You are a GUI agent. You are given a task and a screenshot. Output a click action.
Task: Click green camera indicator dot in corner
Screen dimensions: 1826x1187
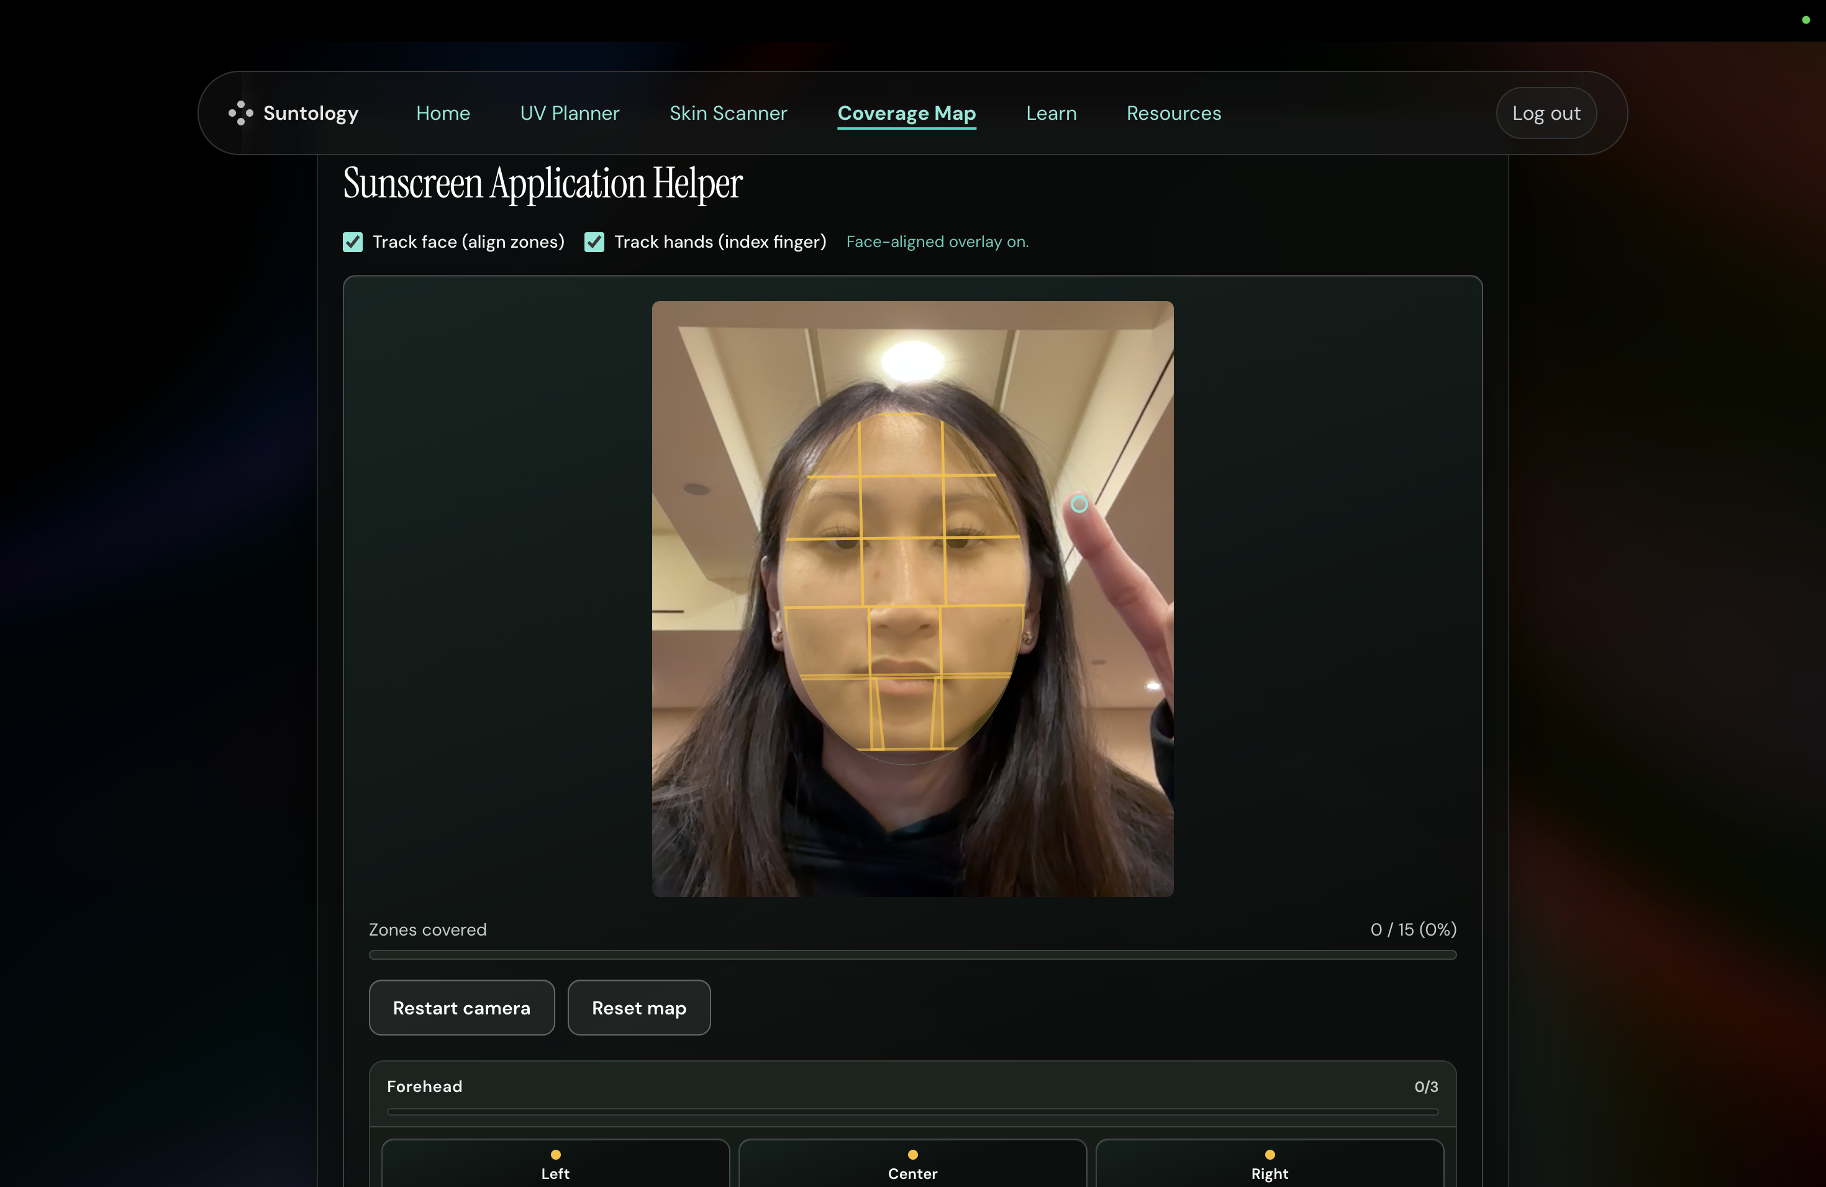click(x=1806, y=20)
